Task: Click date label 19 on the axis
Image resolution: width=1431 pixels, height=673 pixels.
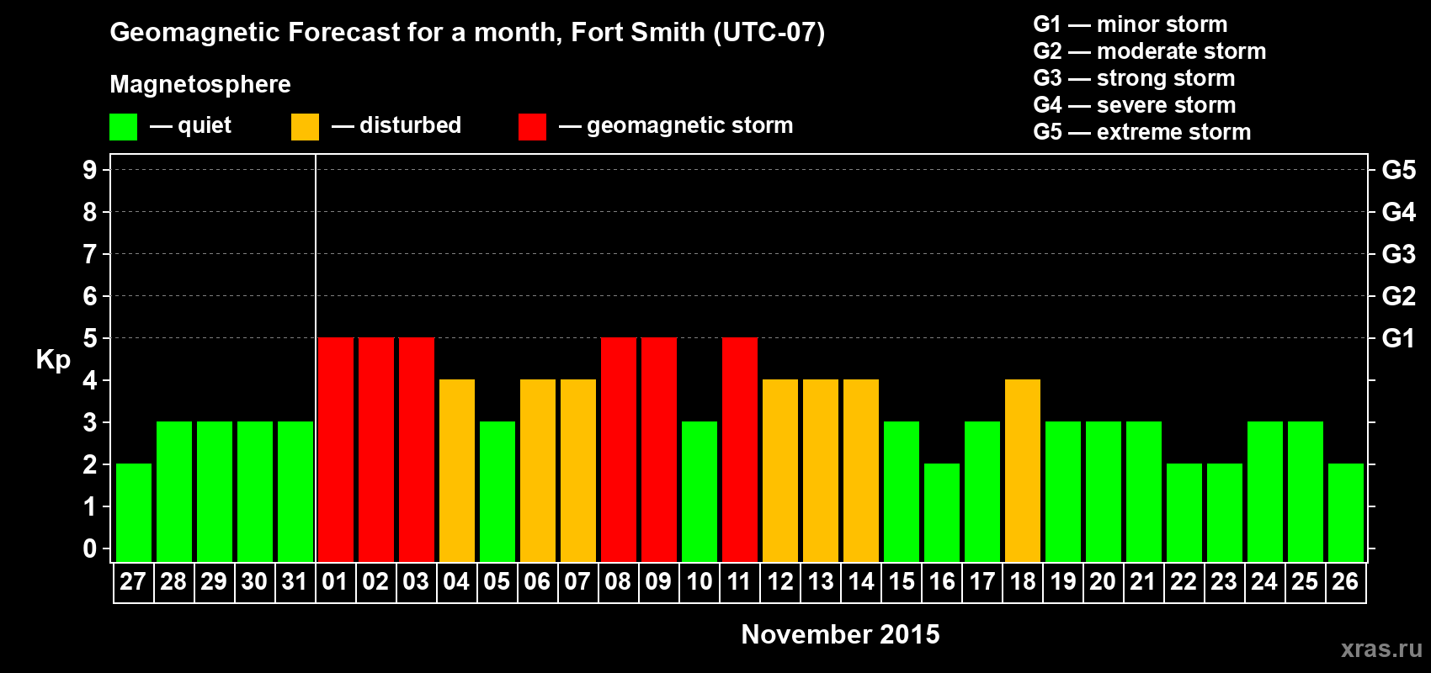Action: pyautogui.click(x=1063, y=582)
